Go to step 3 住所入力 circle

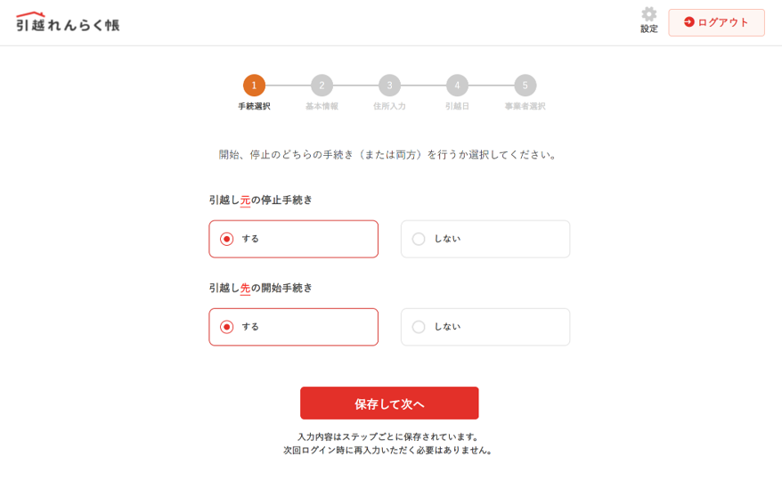389,86
